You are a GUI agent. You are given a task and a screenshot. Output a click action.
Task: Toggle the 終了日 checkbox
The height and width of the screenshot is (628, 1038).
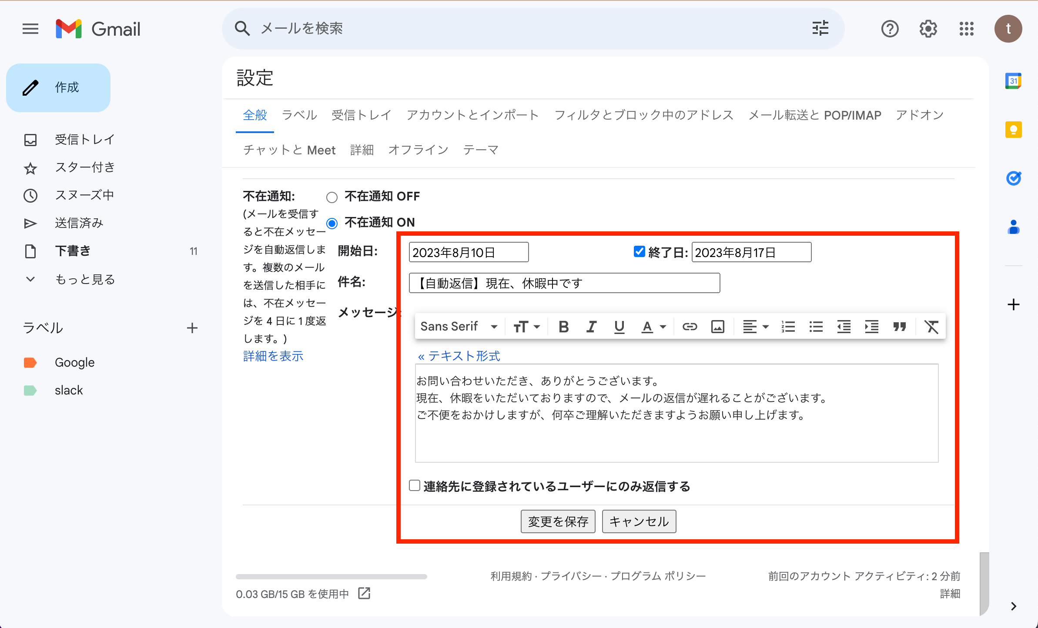pos(639,251)
